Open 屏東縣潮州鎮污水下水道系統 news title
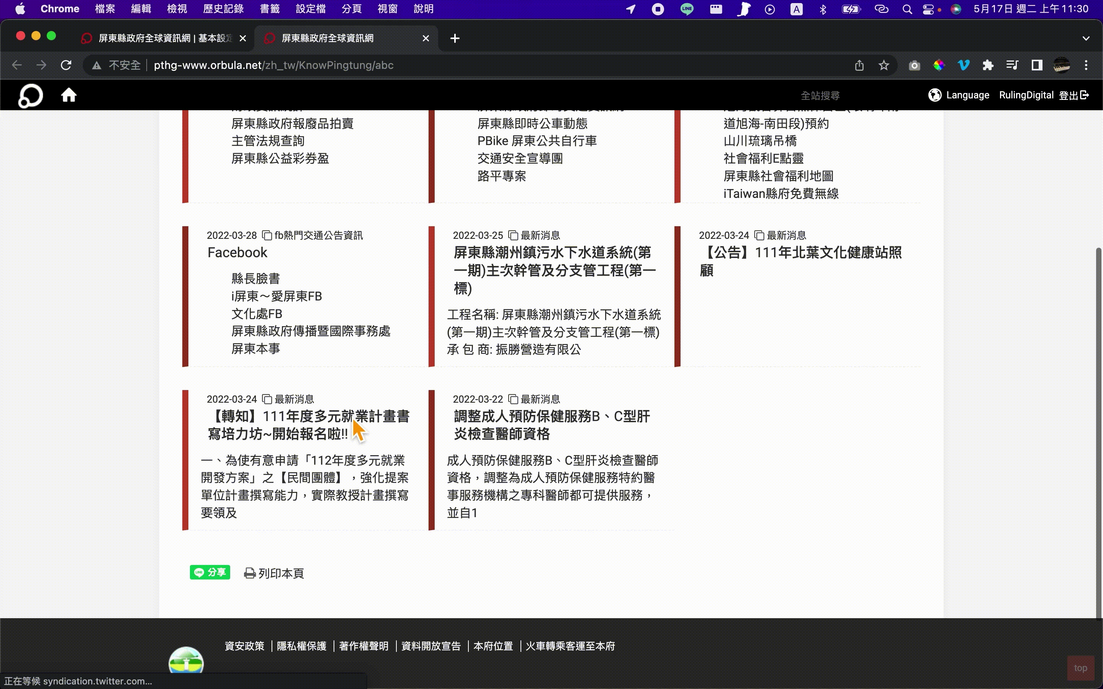The width and height of the screenshot is (1103, 689). point(555,270)
